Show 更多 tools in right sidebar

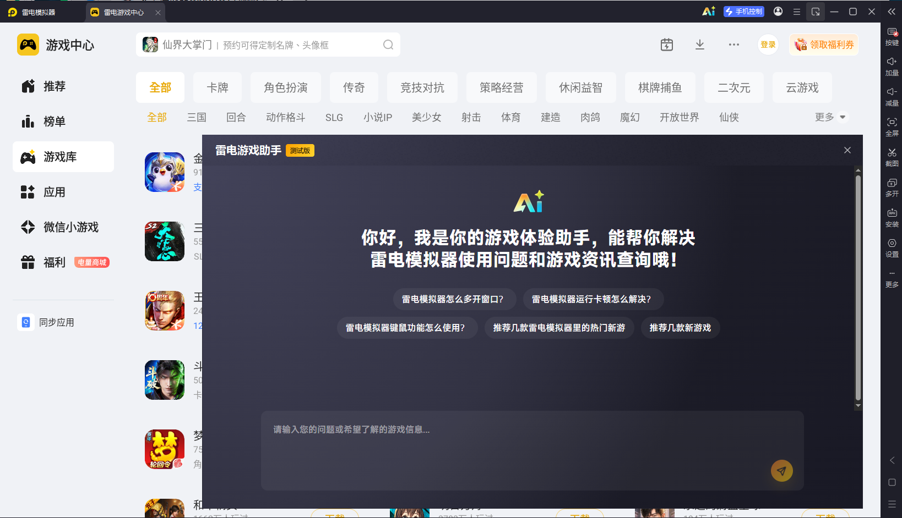(892, 279)
